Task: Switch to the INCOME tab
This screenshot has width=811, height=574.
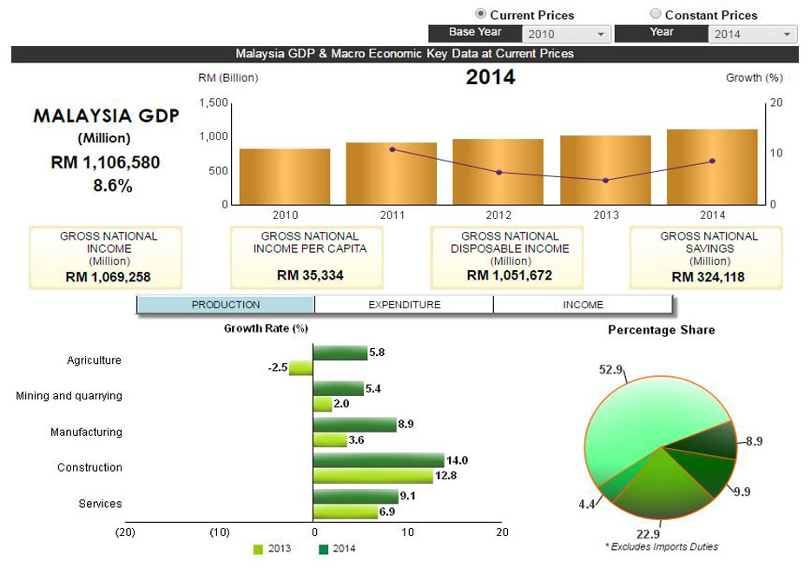Action: pyautogui.click(x=583, y=305)
